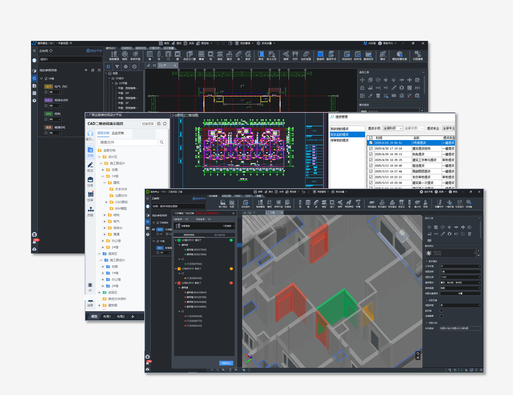The height and width of the screenshot is (395, 513).
Task: Toggle the eye visibility icon for 示例楼栋
Action: (x=153, y=230)
